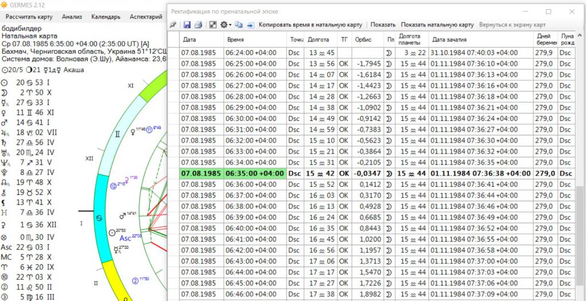Click the 'Дата зачатия' column header
586x301 pixels.
coord(481,40)
